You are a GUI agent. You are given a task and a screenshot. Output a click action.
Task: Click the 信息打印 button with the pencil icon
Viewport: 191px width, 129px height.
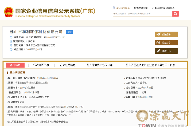166,51
